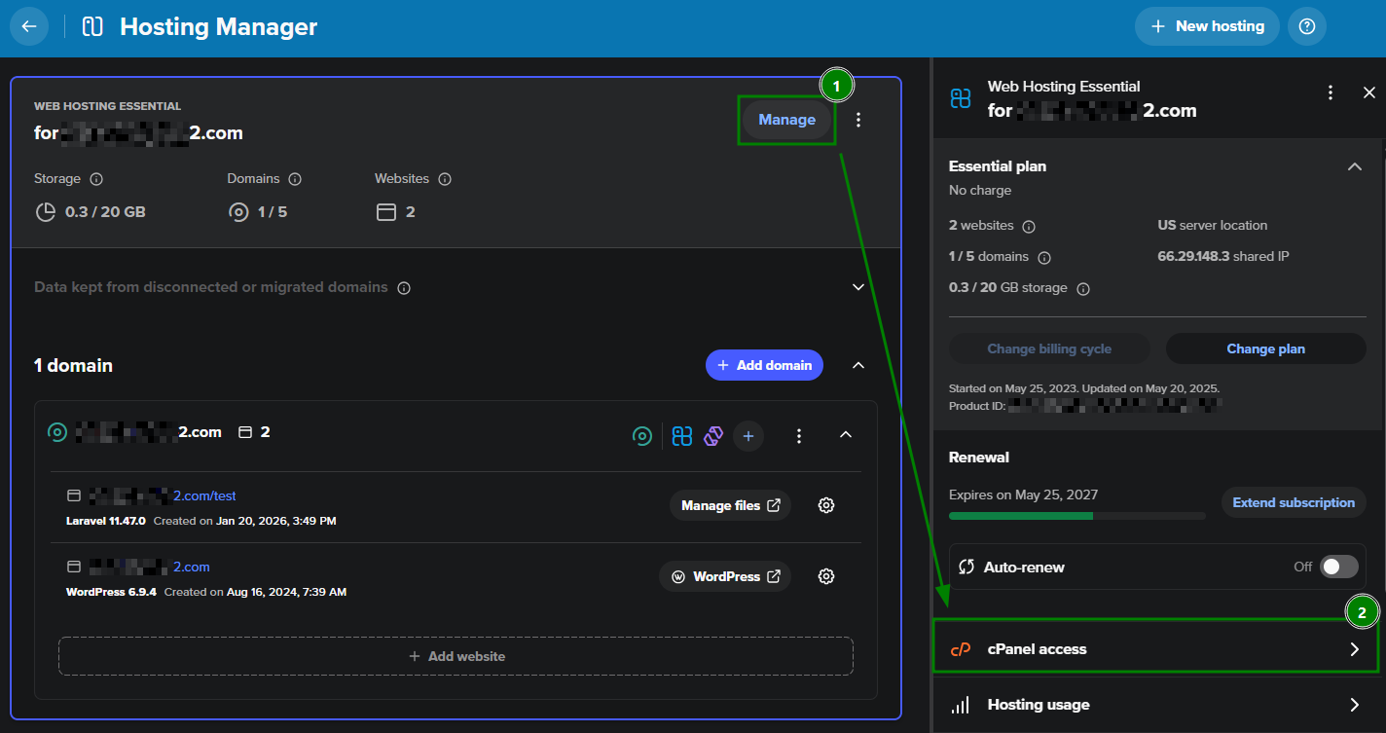Click the Change billing cycle button
Image resolution: width=1386 pixels, height=733 pixels.
pos(1049,348)
